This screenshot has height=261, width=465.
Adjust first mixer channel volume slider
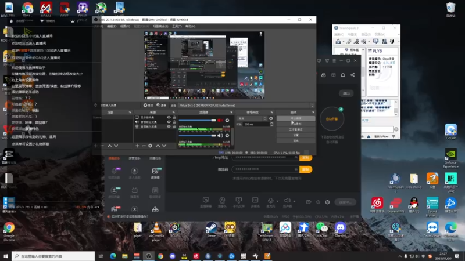(197, 121)
